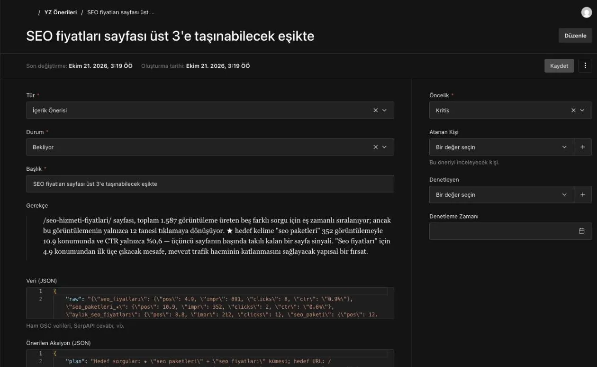Click the 'Ham GSC verileri, SerpAPI cevabı, vb.' hint
The width and height of the screenshot is (597, 367).
(x=75, y=326)
